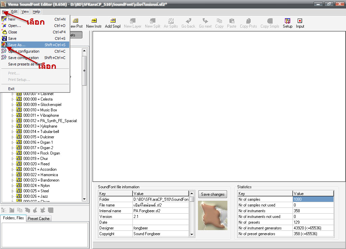Choose Close from the File menu
This screenshot has width=346, height=249.
[x=35, y=32]
